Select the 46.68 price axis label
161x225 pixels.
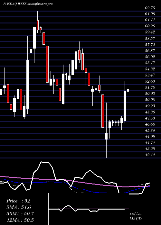150,124
